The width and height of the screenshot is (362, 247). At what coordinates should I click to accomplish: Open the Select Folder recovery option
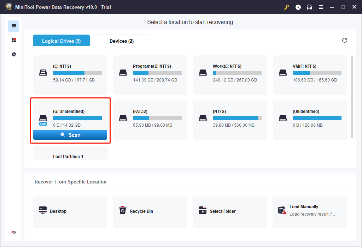click(230, 212)
